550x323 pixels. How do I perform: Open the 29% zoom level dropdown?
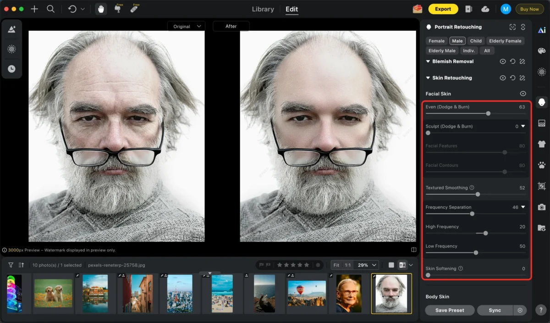pyautogui.click(x=369, y=265)
